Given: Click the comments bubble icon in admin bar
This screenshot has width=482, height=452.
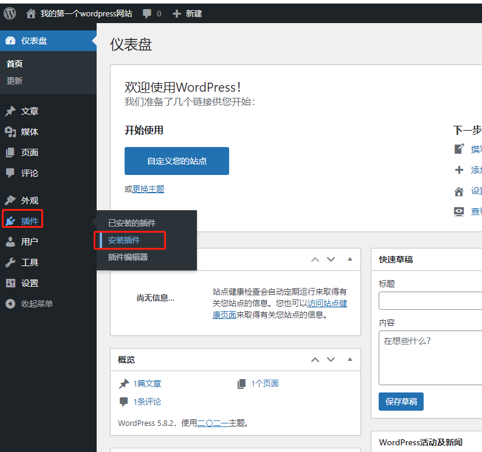Looking at the screenshot, I should tap(147, 14).
